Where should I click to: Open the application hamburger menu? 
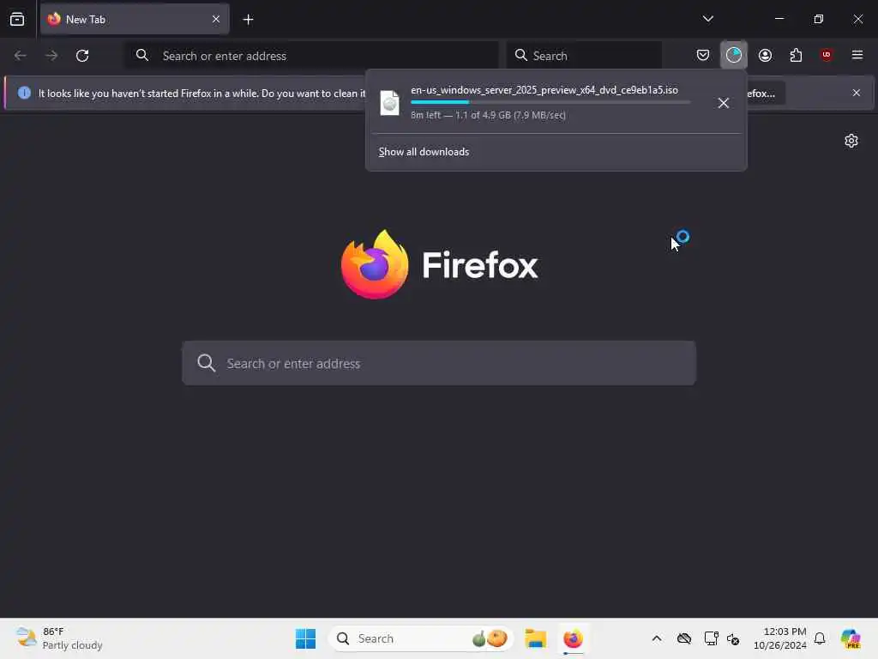[x=857, y=55]
